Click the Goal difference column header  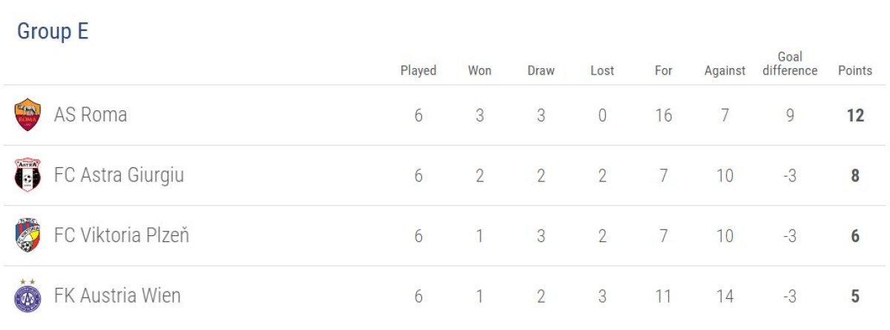pos(790,64)
